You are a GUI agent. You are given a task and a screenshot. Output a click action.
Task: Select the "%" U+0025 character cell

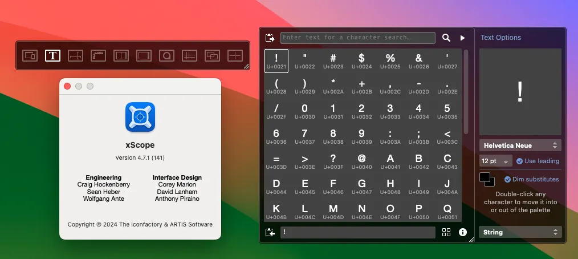click(x=390, y=61)
